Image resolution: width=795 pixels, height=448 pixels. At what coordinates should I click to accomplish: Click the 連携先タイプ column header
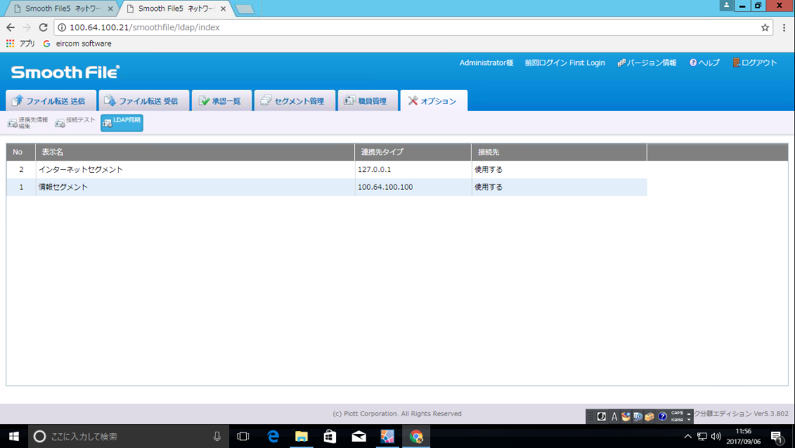(413, 152)
